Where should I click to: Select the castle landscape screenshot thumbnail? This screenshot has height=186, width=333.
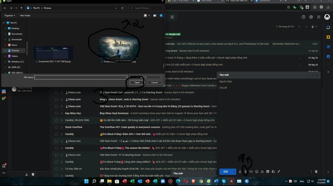click(x=118, y=47)
